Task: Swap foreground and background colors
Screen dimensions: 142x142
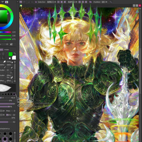Action: [15, 54]
